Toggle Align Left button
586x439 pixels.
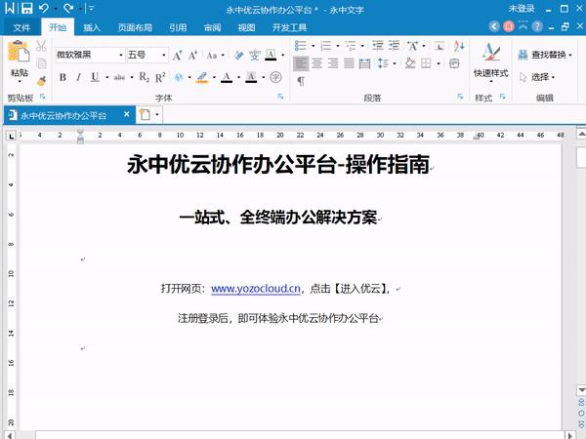coord(301,63)
